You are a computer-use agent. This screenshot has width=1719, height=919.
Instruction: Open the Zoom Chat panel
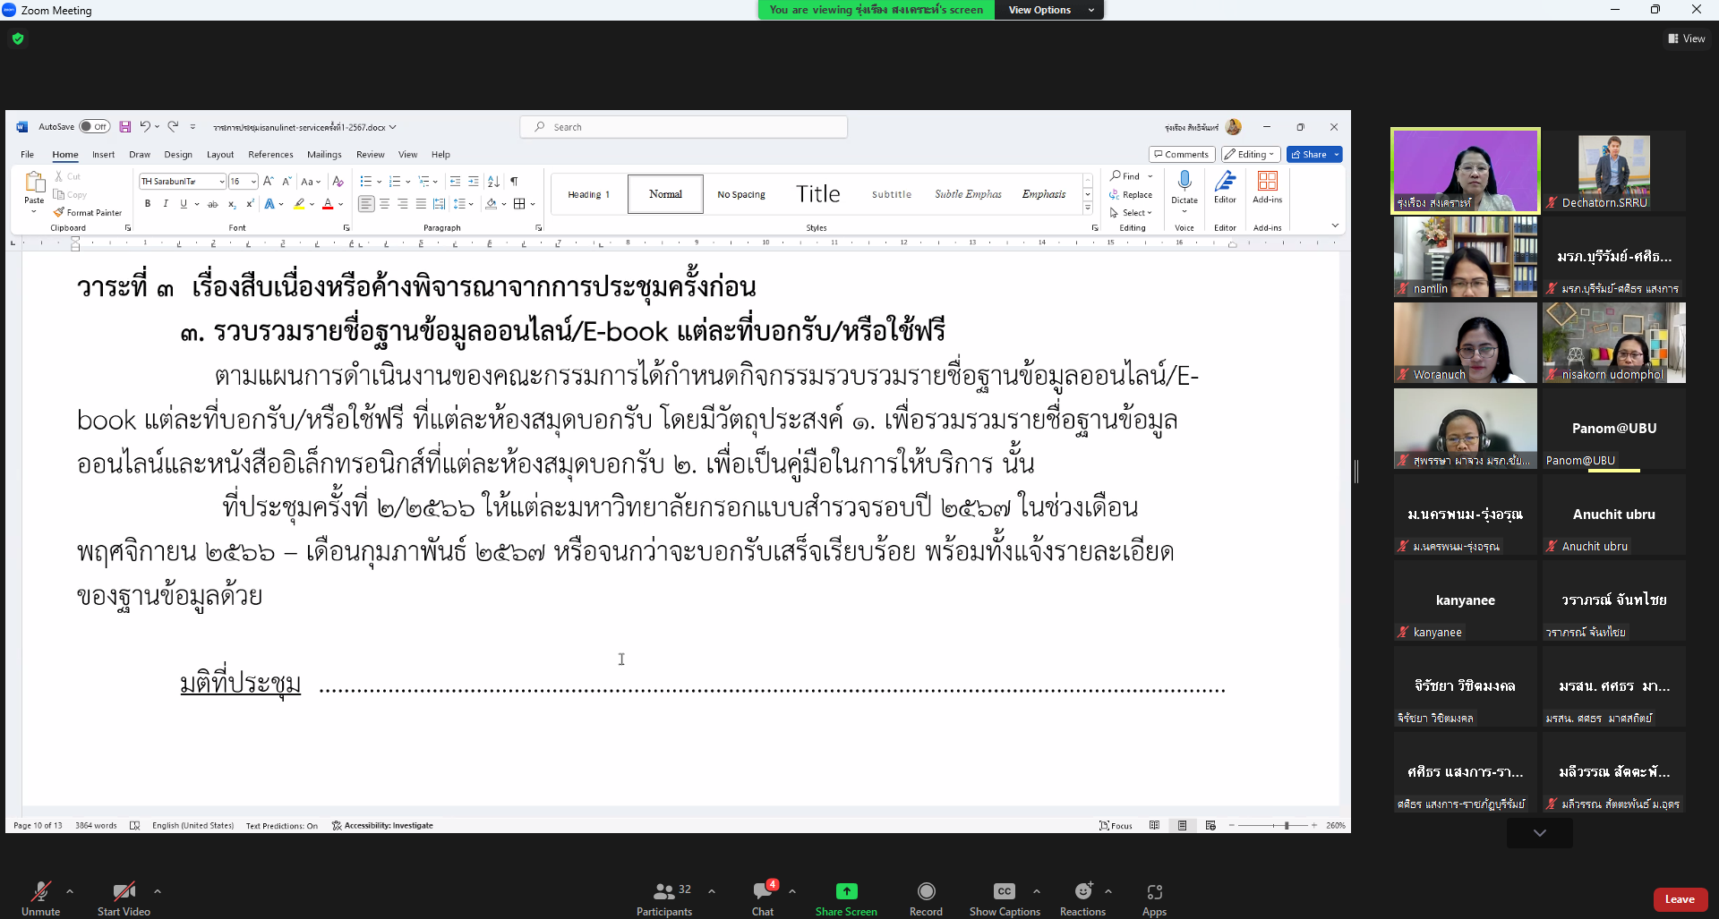763,892
